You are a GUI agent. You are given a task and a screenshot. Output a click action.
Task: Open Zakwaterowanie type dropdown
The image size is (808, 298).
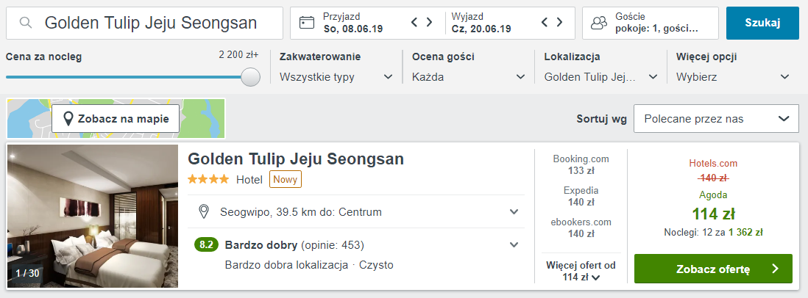(x=336, y=76)
